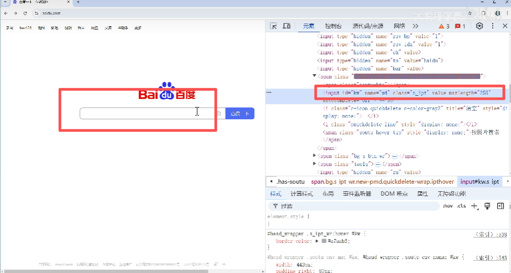Viewport: 511px width, 273px height.
Task: Switch to the 源代码/来源 Sources tab
Action: coord(368,26)
